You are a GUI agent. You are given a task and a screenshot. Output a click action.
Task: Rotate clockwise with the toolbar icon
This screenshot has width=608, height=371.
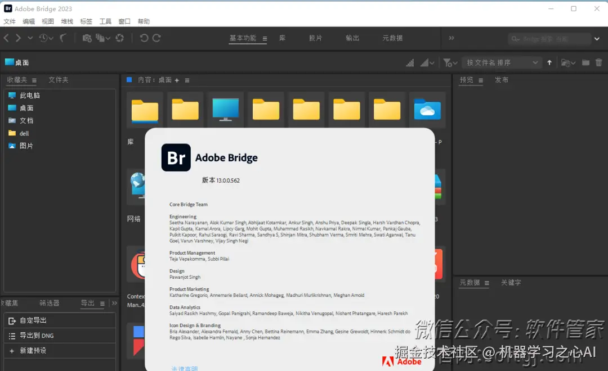pyautogui.click(x=157, y=38)
